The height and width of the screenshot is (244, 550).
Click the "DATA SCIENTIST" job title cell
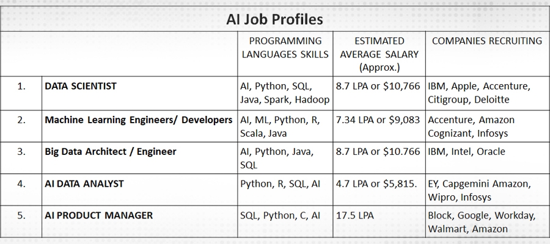click(x=80, y=86)
